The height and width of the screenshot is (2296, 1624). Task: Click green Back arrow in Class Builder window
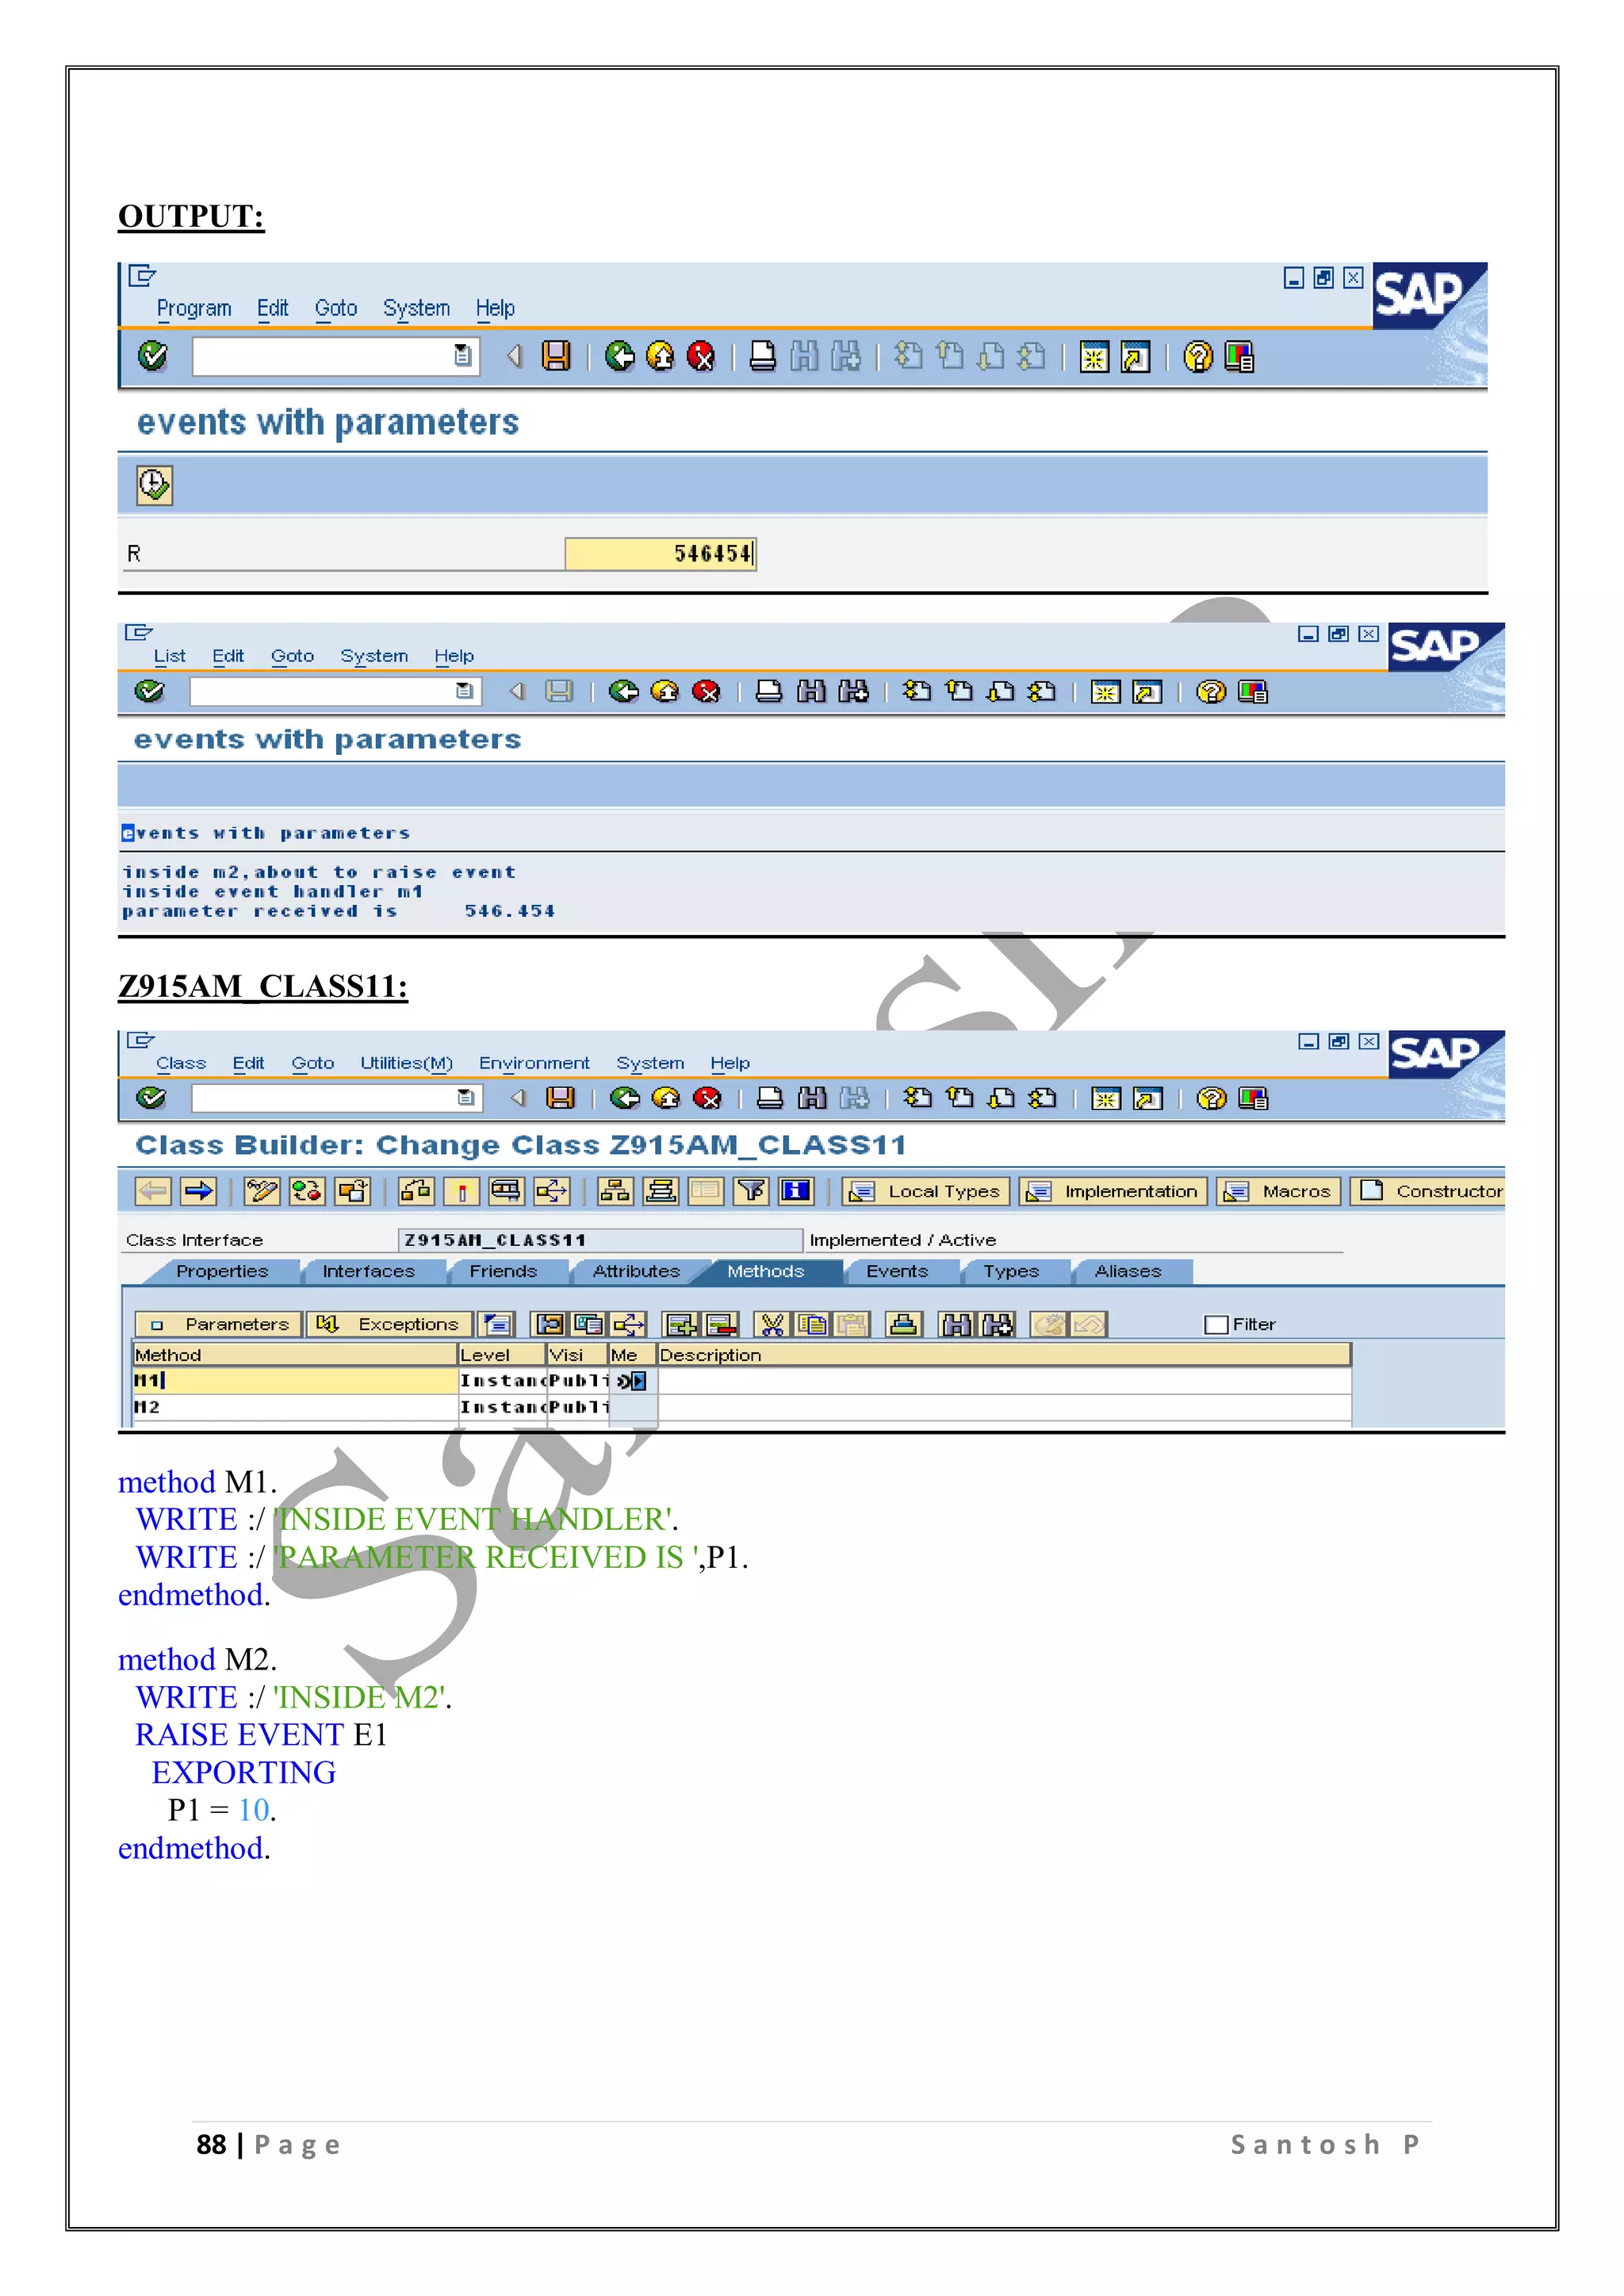pyautogui.click(x=625, y=1098)
